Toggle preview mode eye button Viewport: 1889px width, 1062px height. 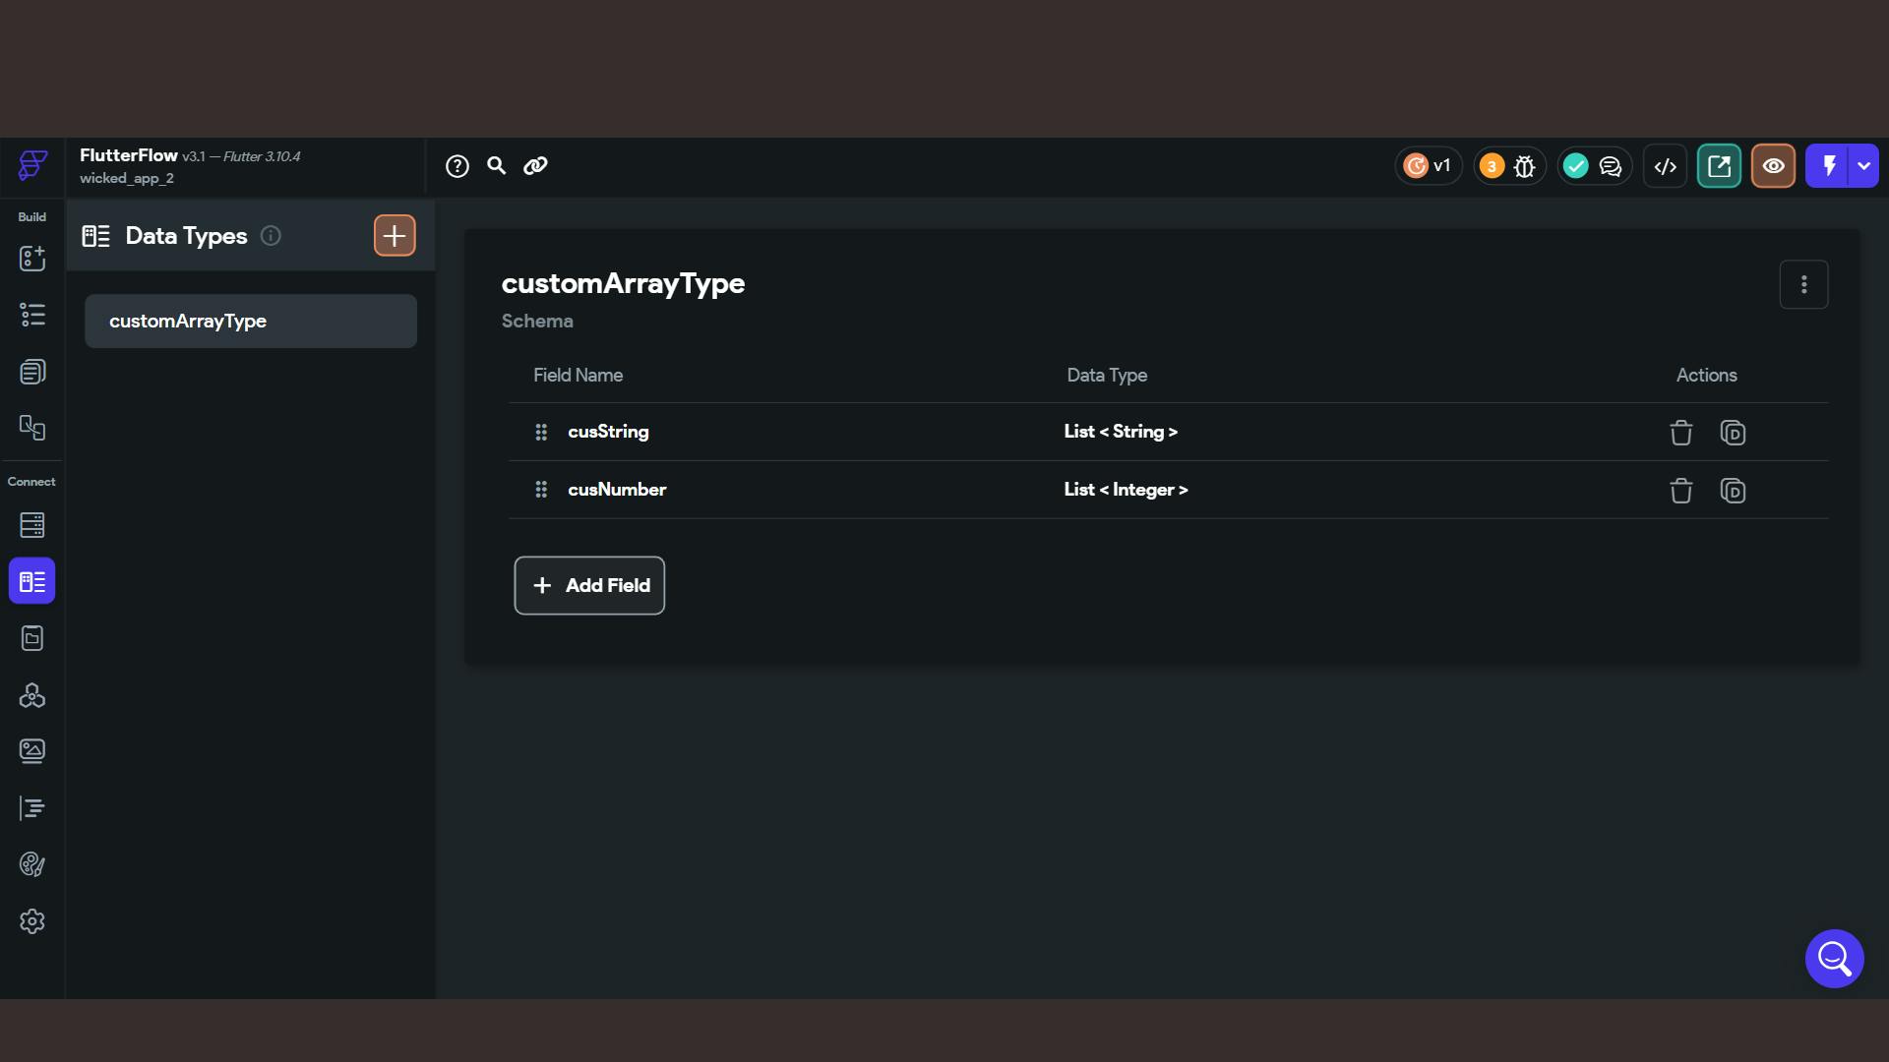pos(1773,166)
